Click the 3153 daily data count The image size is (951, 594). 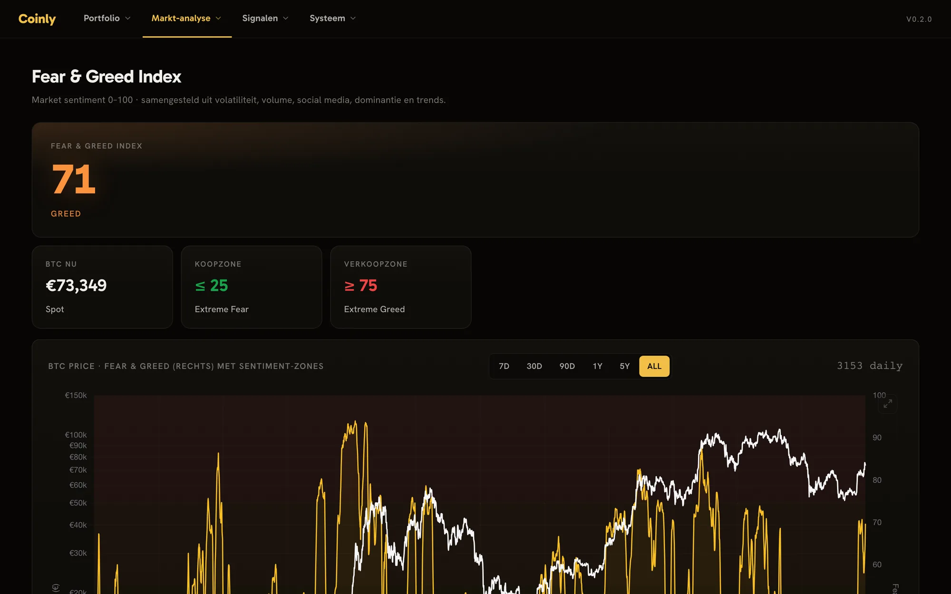pos(870,366)
